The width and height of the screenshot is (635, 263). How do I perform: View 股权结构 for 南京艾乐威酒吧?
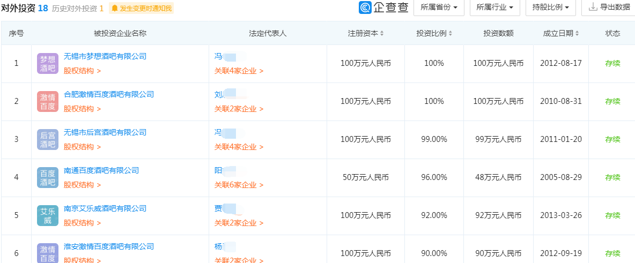tap(82, 223)
